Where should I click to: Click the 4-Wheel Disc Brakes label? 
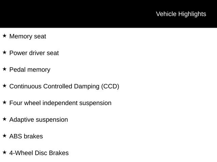[39, 153]
